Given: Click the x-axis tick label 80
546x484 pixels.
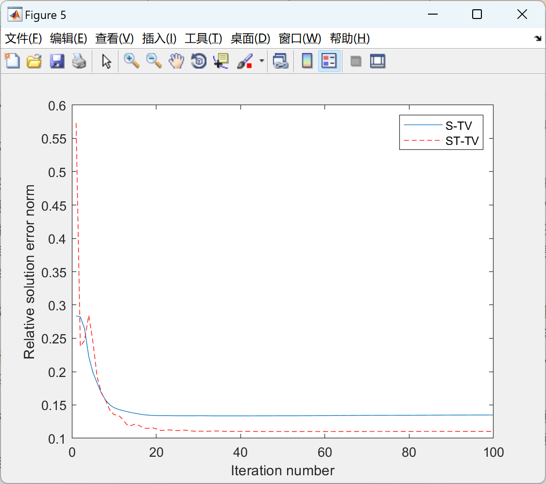Looking at the screenshot, I should click(x=409, y=452).
